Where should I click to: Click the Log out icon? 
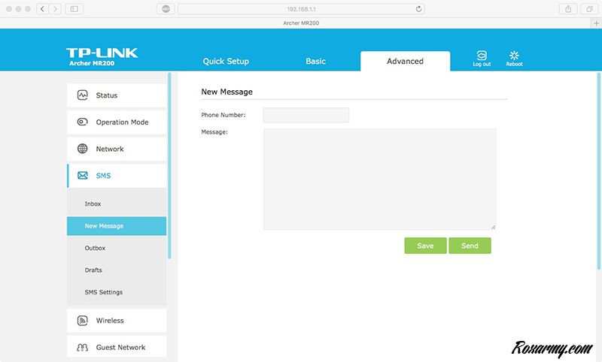(482, 56)
